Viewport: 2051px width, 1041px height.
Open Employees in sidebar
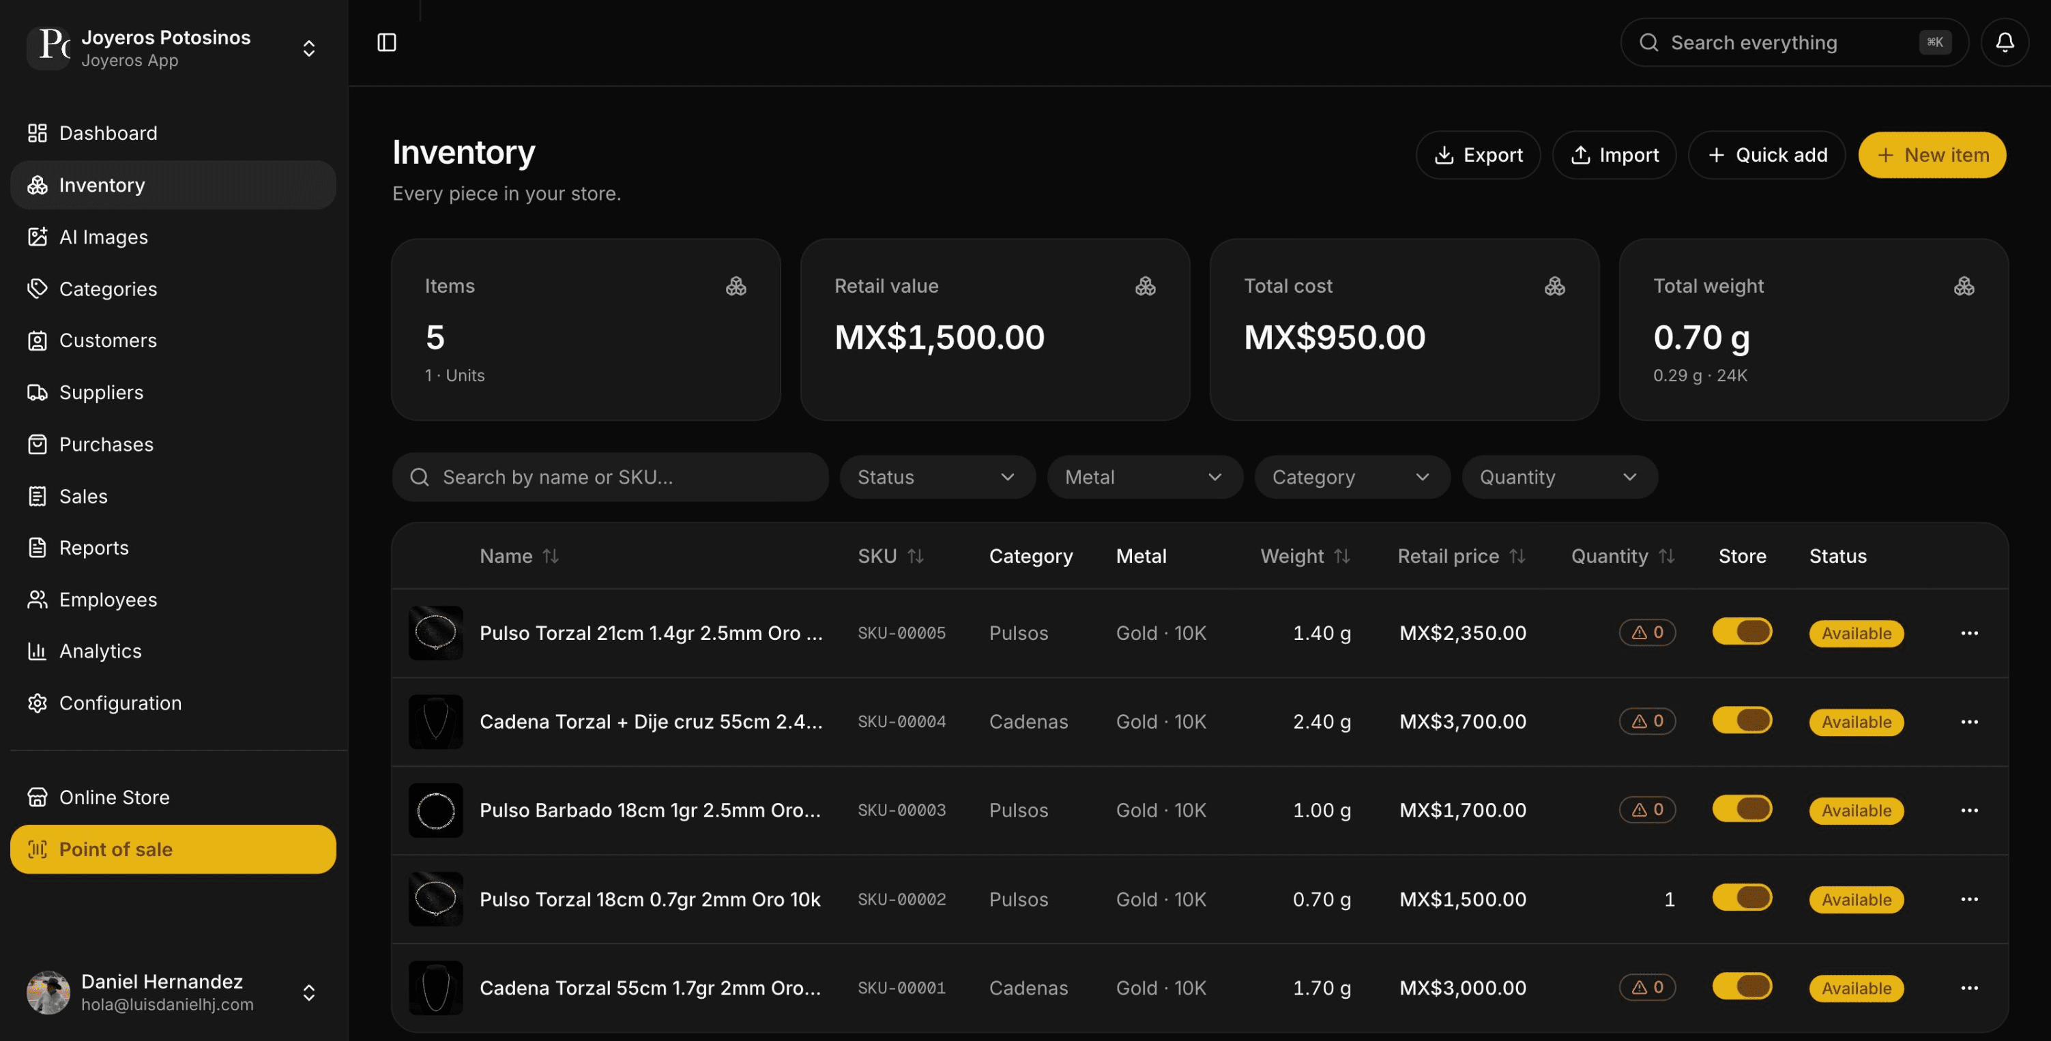click(x=173, y=599)
